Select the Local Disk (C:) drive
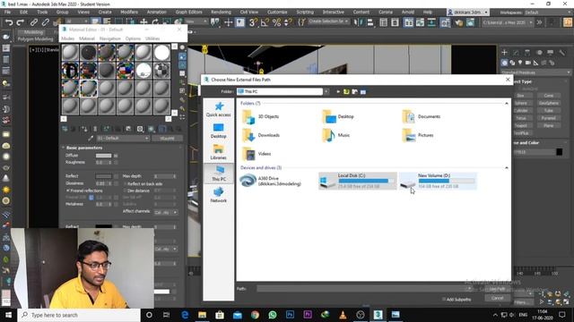The height and width of the screenshot is (322, 574). click(358, 181)
